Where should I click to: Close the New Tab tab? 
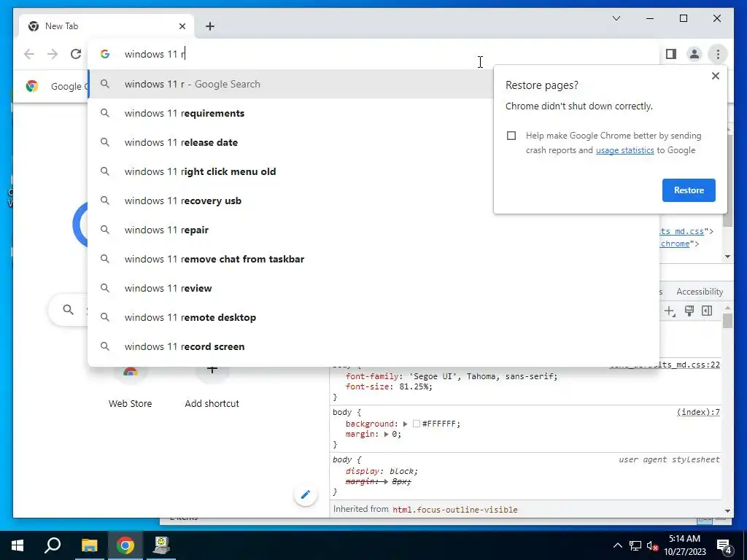(x=182, y=26)
